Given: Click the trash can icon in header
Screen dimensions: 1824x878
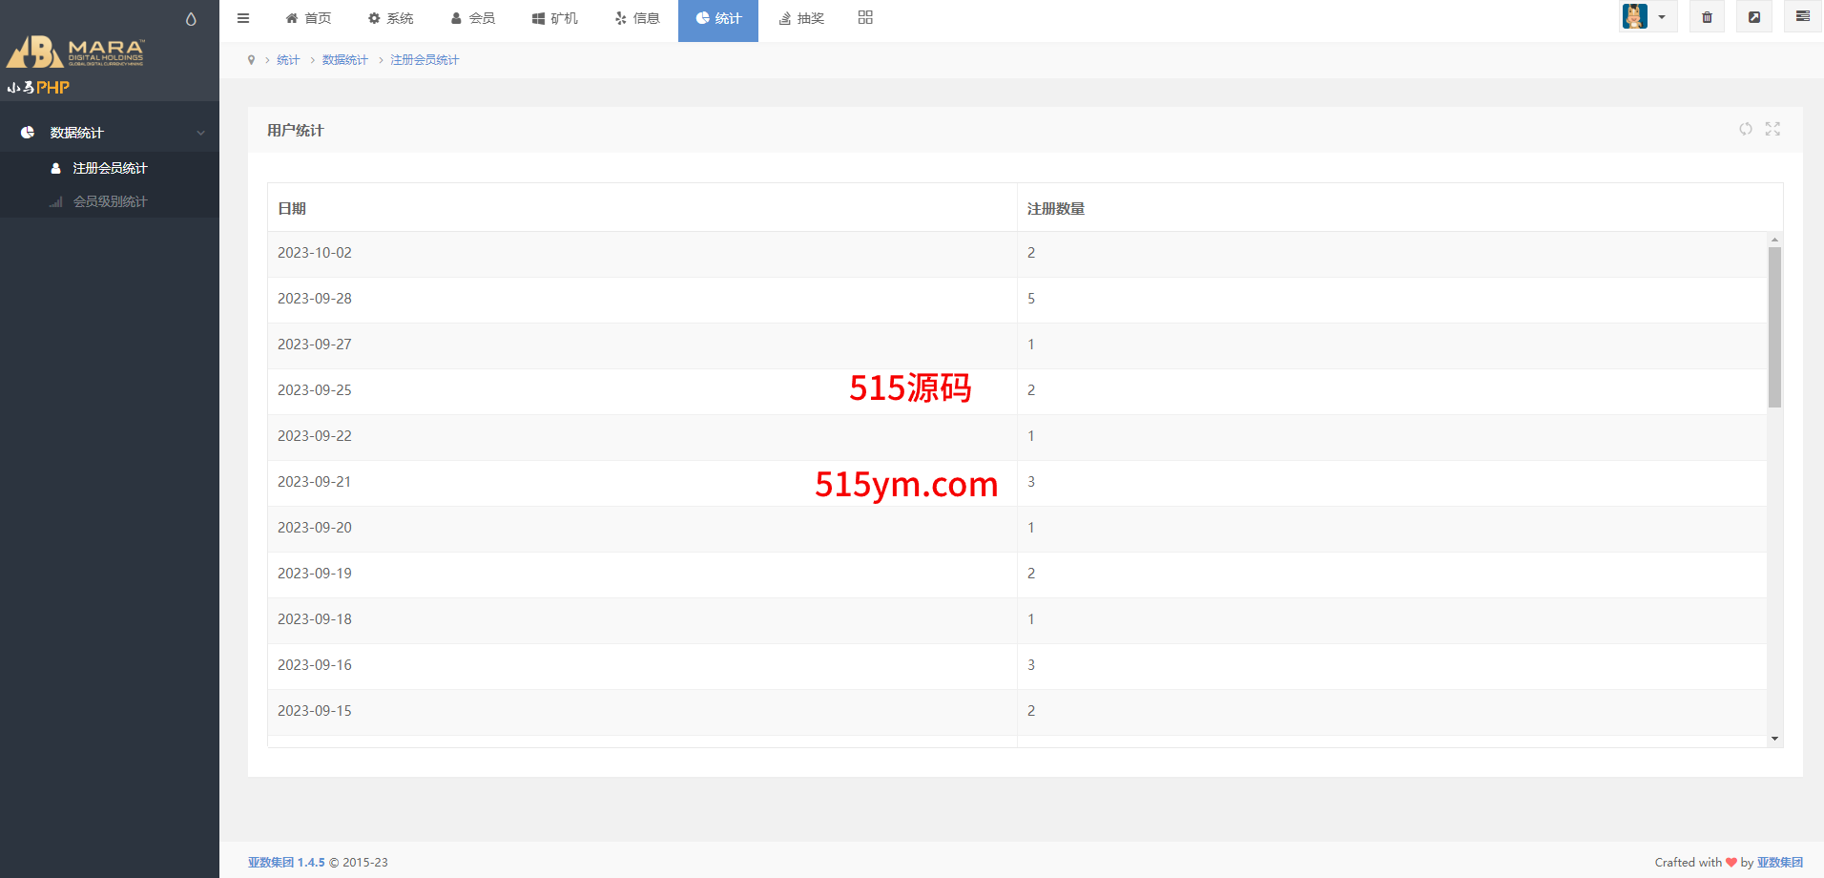Looking at the screenshot, I should point(1707,17).
